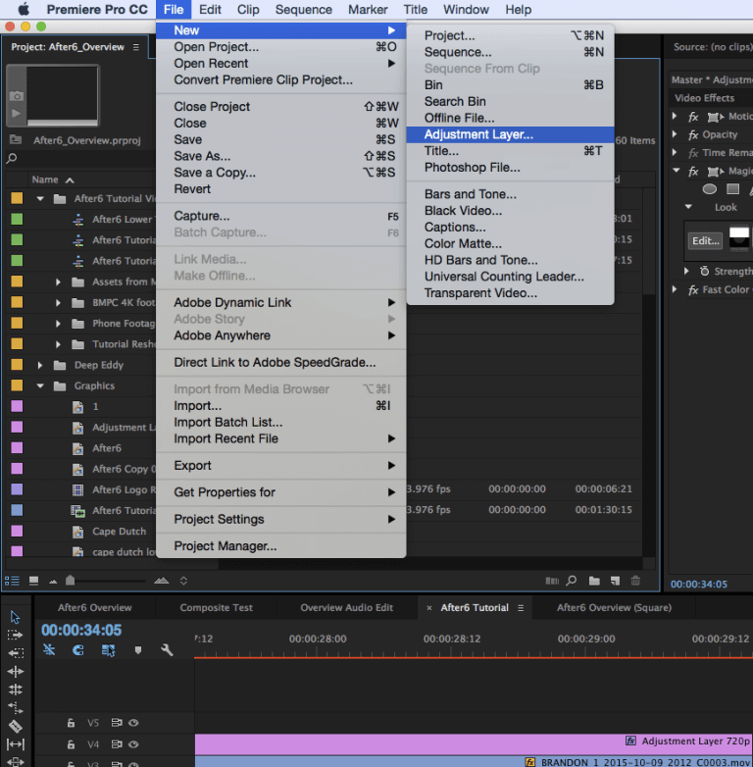753x767 pixels.
Task: Open the Automate to Sequence icon
Action: (552, 581)
